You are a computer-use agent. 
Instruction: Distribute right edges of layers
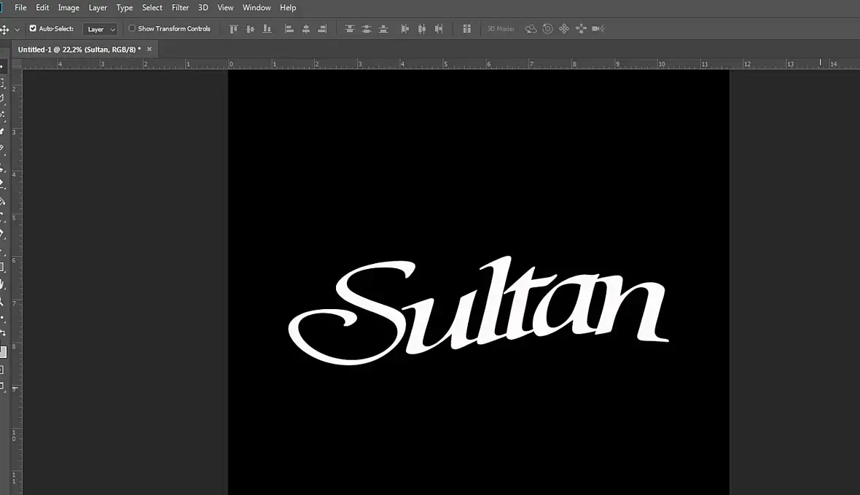pos(439,29)
